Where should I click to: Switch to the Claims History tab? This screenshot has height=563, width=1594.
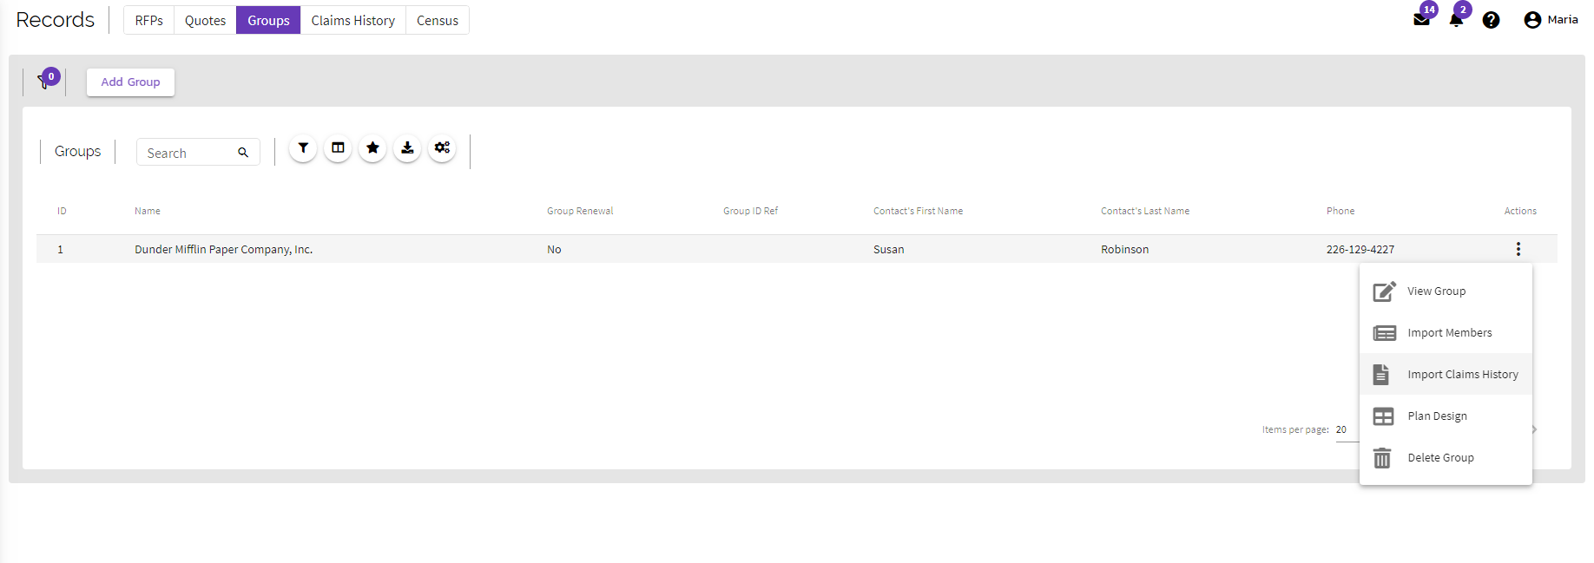click(352, 21)
